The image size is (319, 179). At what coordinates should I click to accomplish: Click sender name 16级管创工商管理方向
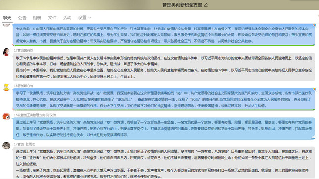(30, 115)
